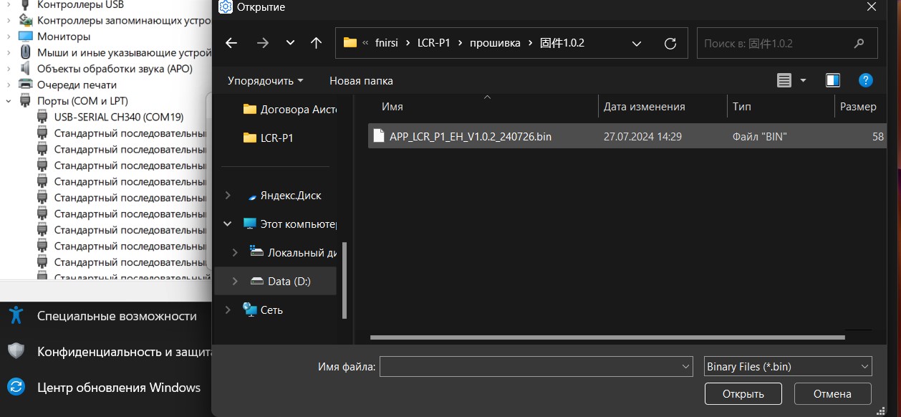
Task: Open Центр обновления Windows in Settings
Action: pos(119,388)
